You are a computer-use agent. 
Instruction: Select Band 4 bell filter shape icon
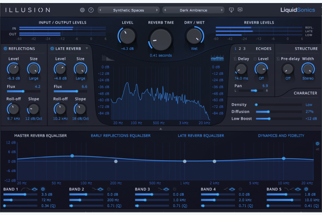coord(232,189)
